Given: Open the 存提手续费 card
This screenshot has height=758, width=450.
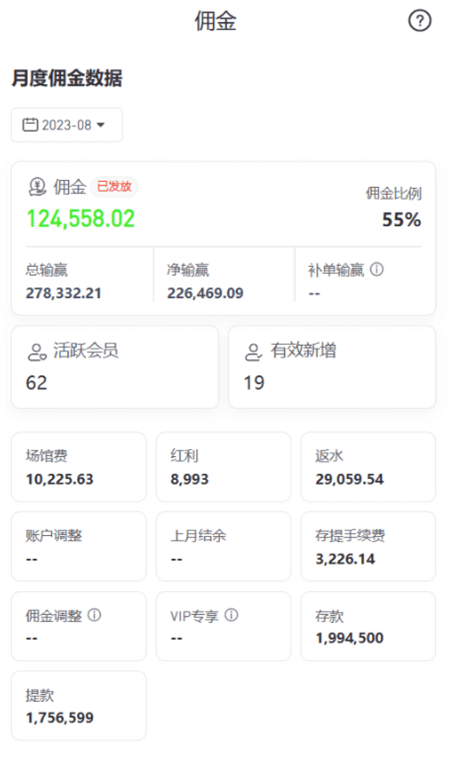Looking at the screenshot, I should (368, 546).
